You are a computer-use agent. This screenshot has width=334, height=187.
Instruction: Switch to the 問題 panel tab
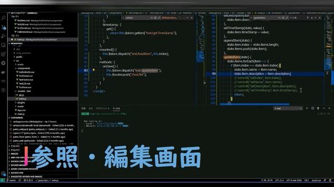pos(83,109)
